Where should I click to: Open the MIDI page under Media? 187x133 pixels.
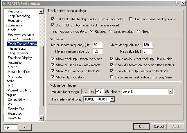(11, 86)
